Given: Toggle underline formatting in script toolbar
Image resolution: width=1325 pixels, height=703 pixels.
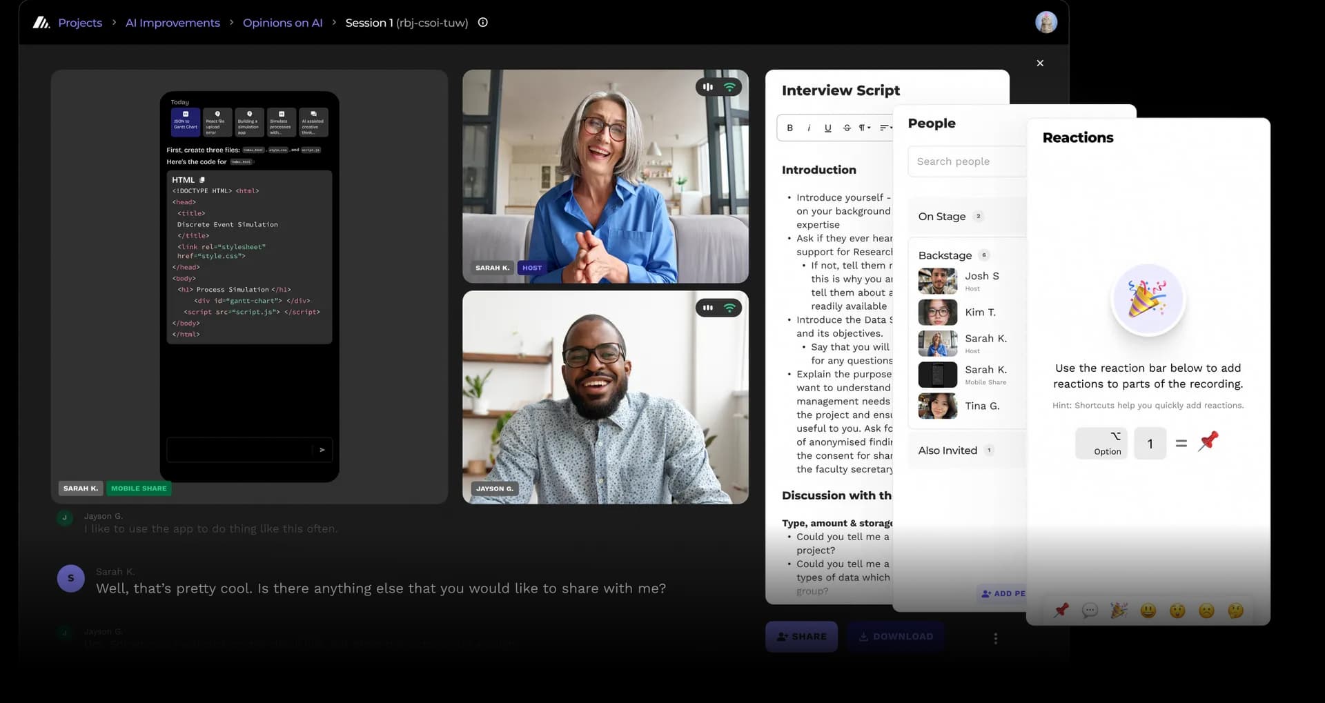Looking at the screenshot, I should tap(827, 128).
